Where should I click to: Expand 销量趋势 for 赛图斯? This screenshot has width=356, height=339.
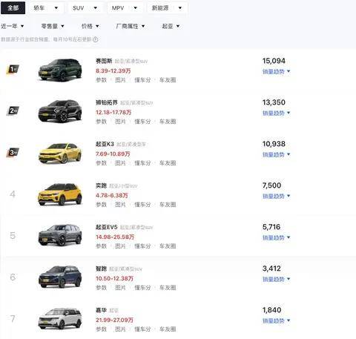(276, 71)
